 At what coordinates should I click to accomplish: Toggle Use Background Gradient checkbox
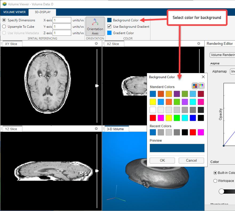109,26
